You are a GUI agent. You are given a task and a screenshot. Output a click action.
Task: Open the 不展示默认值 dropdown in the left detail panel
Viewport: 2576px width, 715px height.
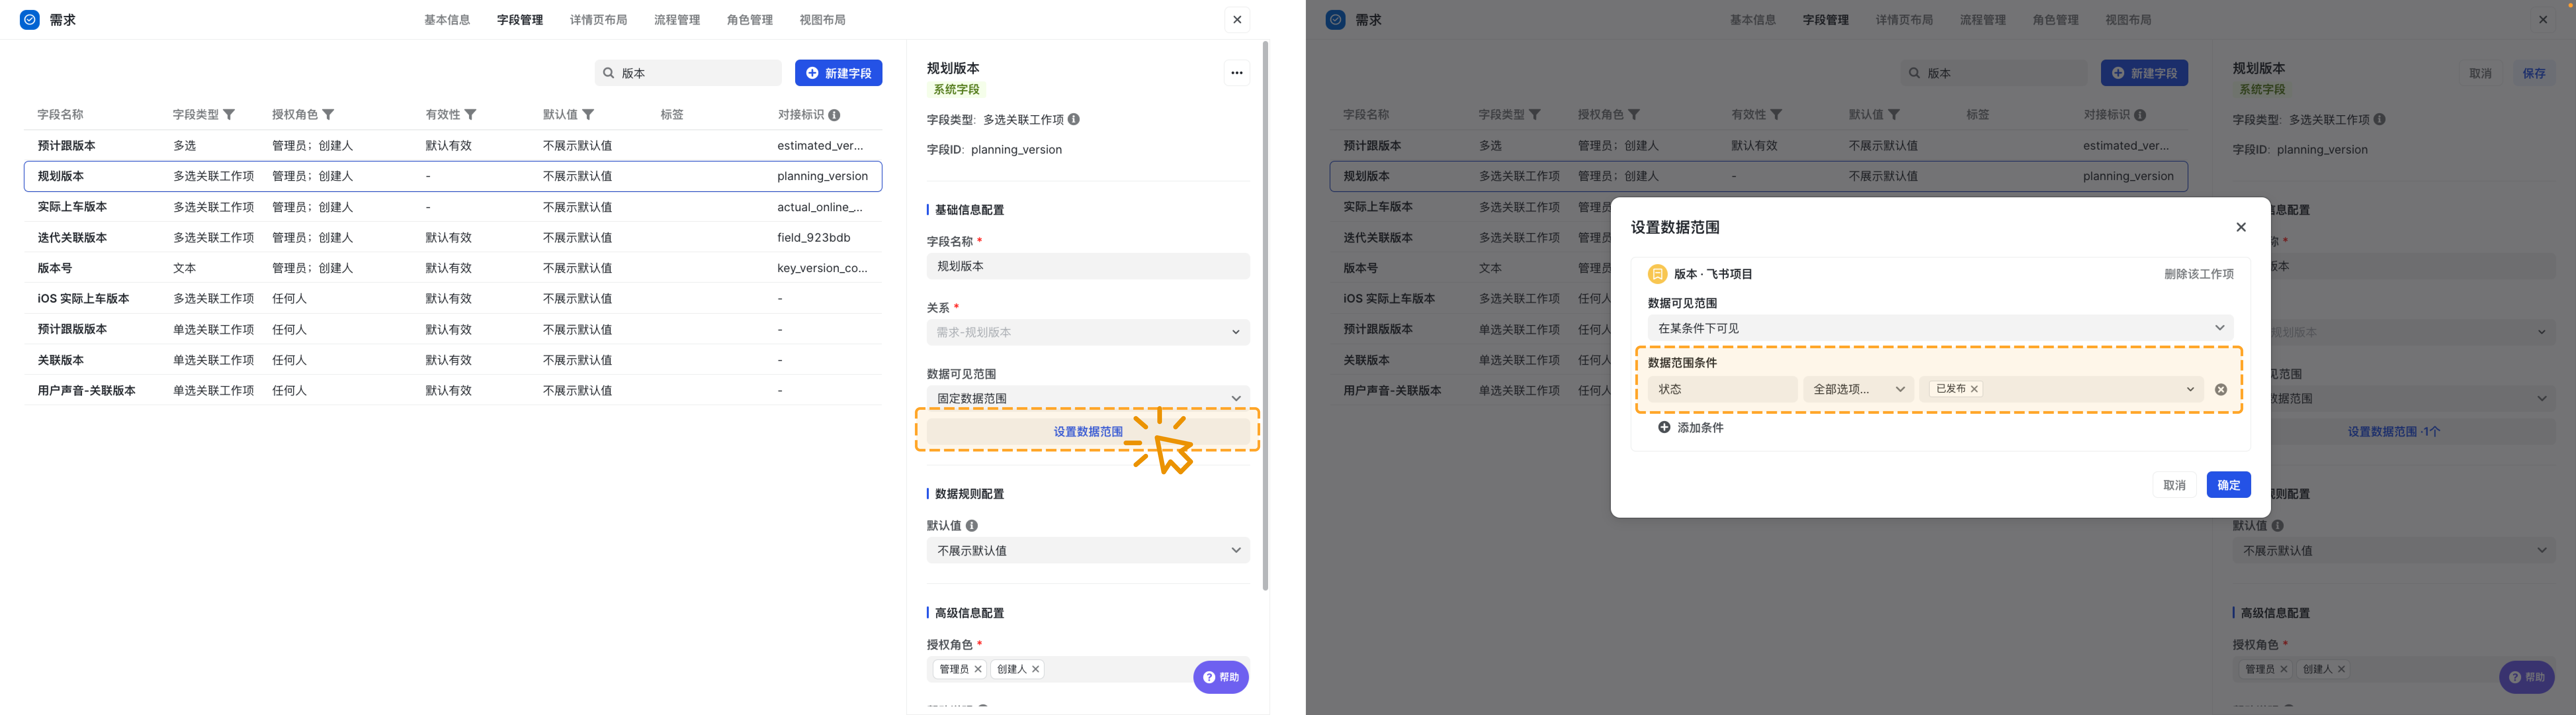coord(1088,551)
